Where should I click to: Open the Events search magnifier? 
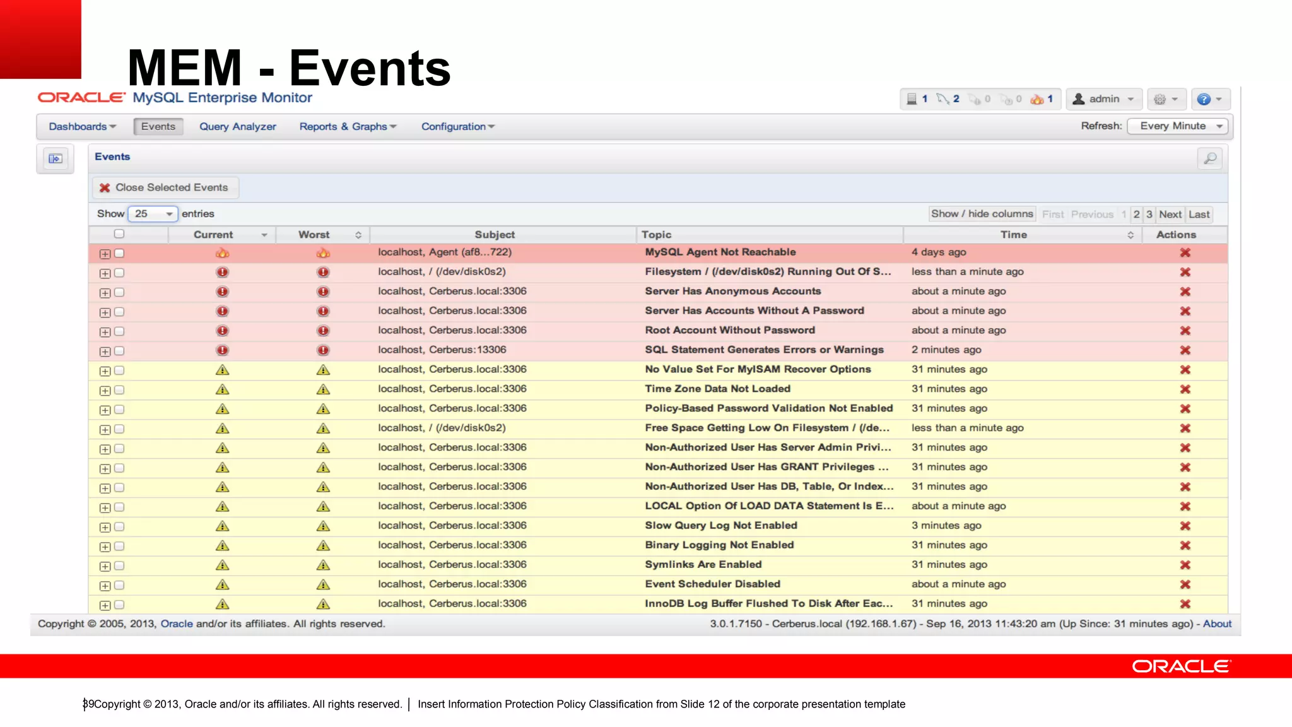[x=1209, y=158]
